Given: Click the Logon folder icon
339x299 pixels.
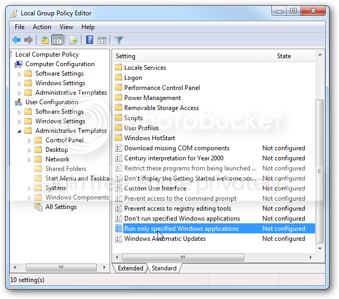Looking at the screenshot, I should click(118, 77).
